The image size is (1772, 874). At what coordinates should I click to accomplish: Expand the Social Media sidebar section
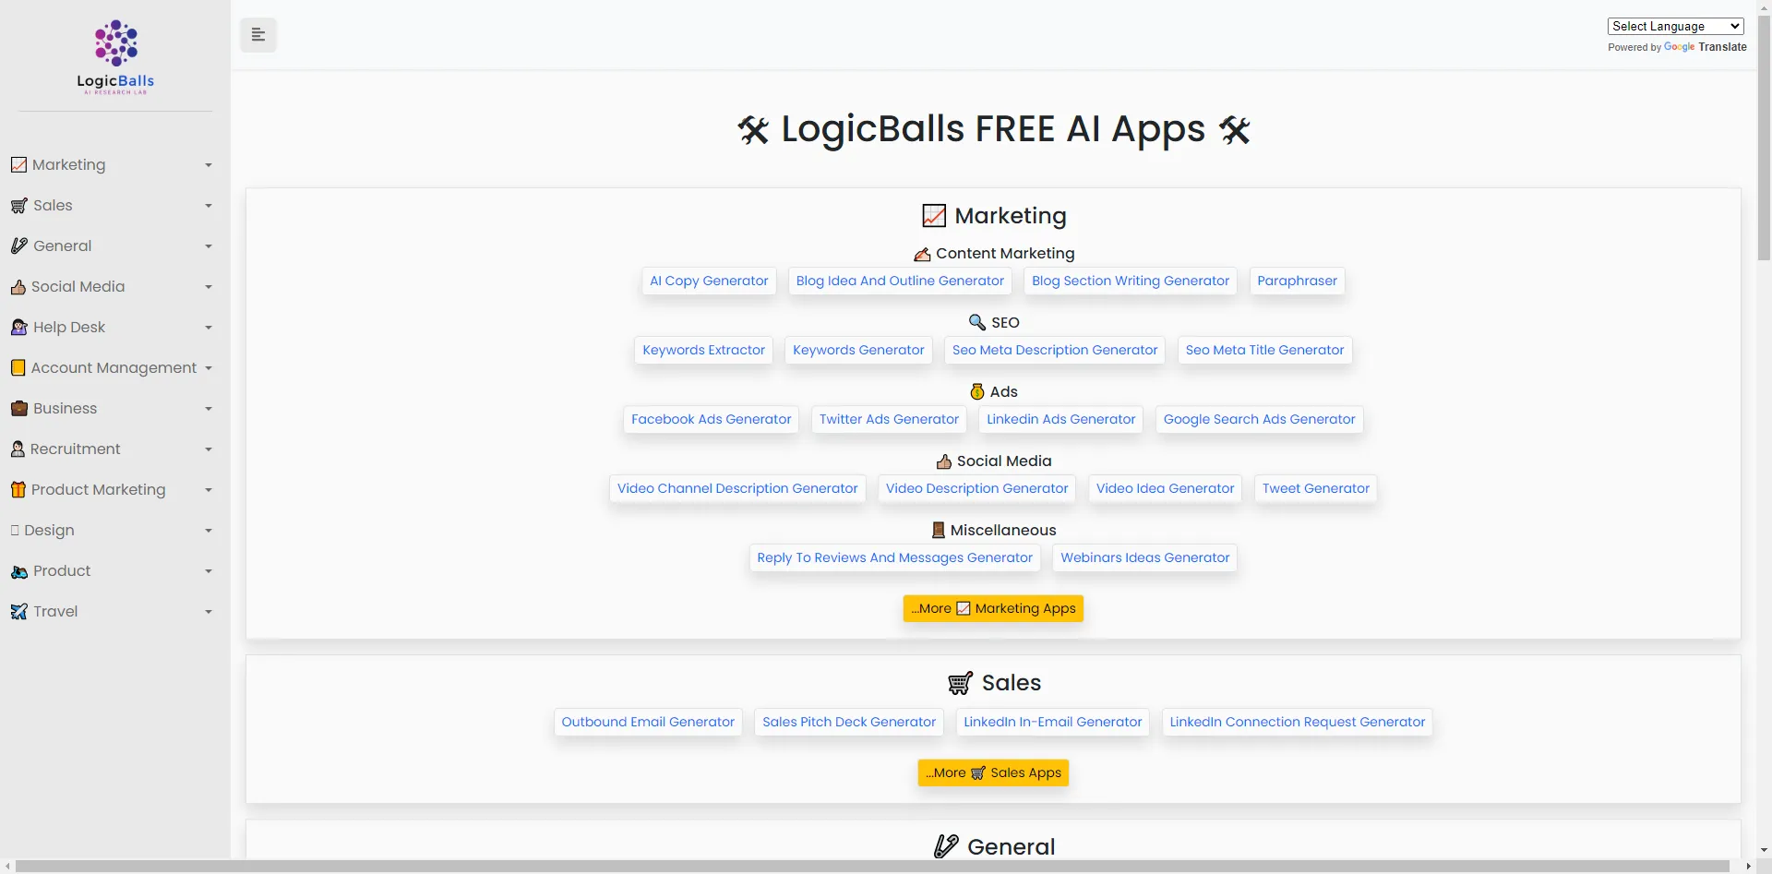pyautogui.click(x=209, y=286)
